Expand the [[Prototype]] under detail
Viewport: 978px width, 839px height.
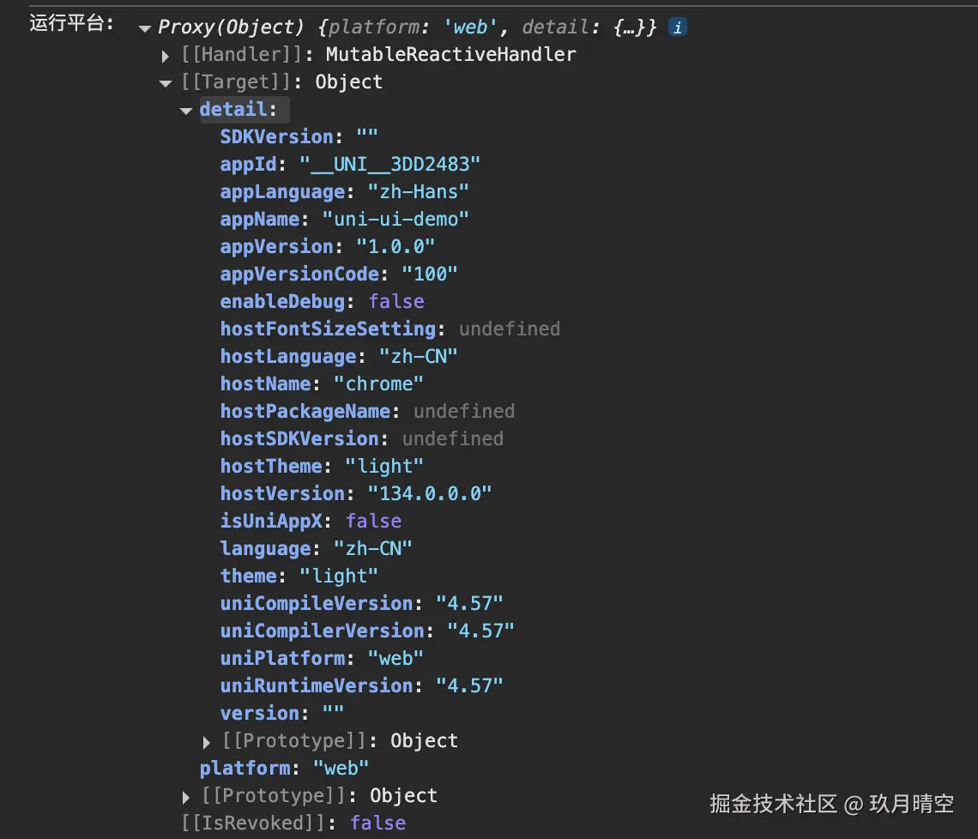pos(207,740)
